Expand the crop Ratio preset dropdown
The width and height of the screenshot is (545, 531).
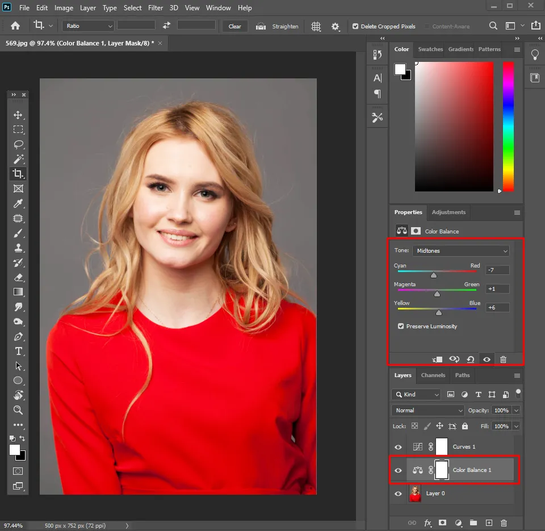pos(88,26)
